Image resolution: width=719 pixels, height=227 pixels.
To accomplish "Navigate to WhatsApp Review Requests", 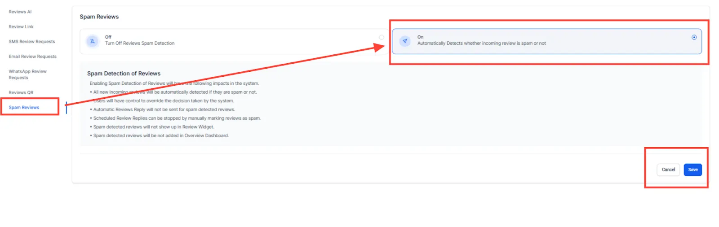I will tap(28, 74).
